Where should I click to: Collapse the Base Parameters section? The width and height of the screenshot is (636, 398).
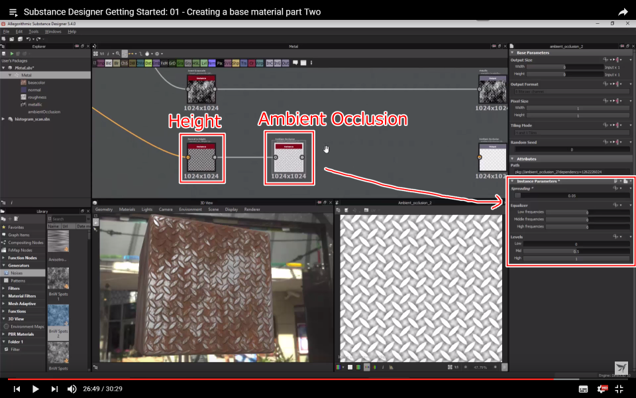512,53
